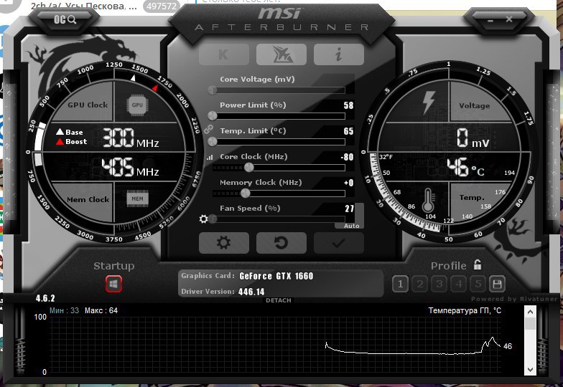Click the Power Limit value 58
Viewport: 563px width, 387px height.
pyautogui.click(x=348, y=105)
